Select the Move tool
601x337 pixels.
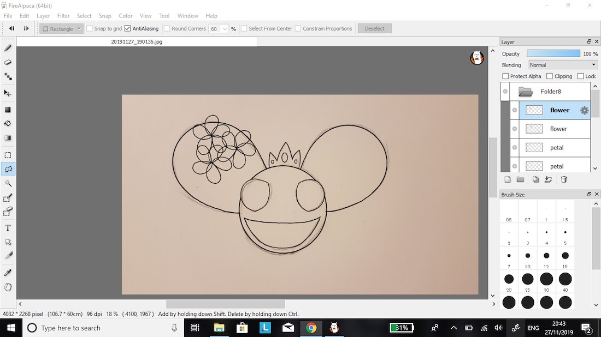coord(8,93)
